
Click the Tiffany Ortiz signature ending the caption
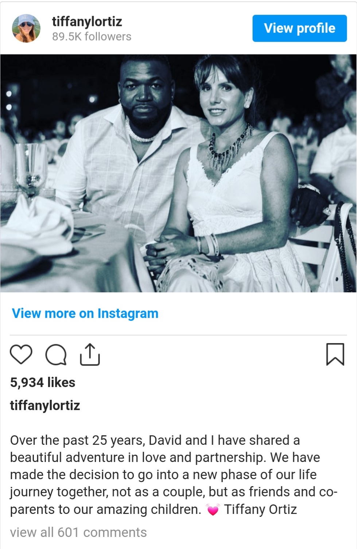coord(260,510)
